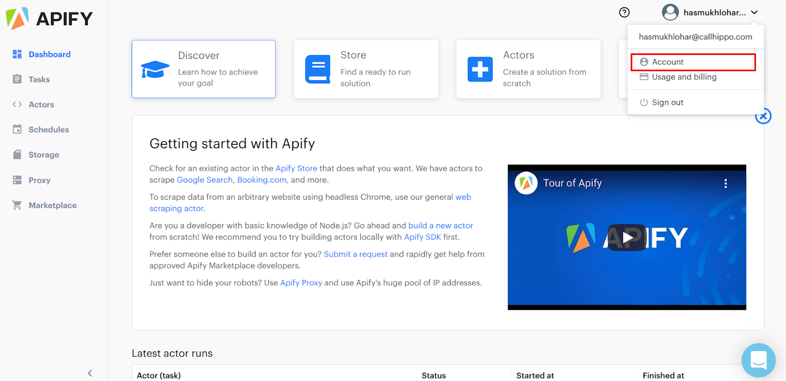Open Actors in the sidebar

tap(41, 105)
